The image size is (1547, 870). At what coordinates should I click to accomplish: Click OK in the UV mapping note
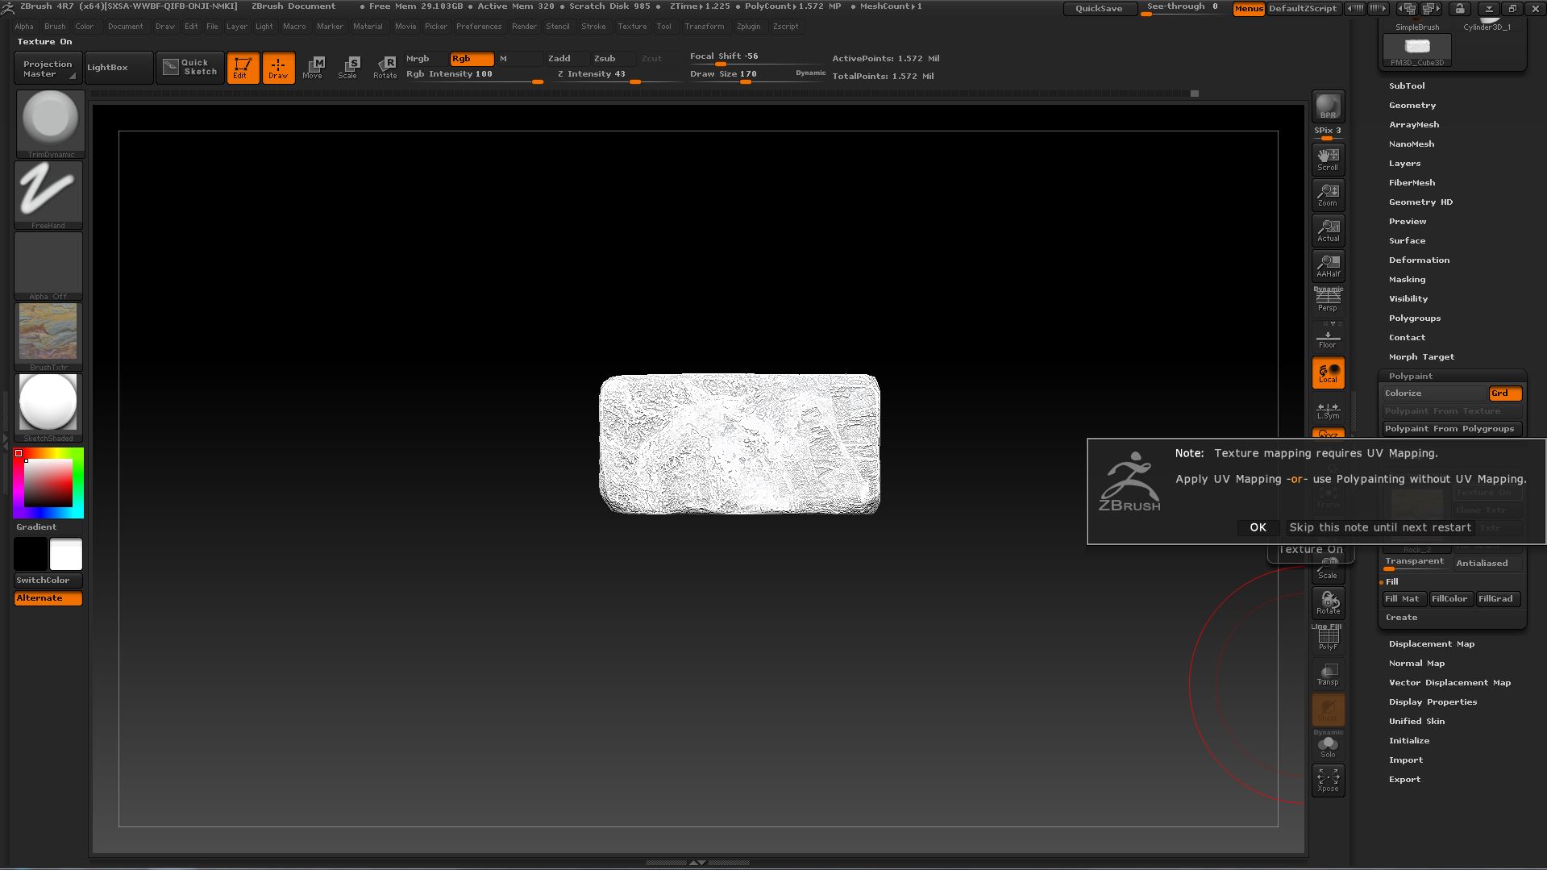[x=1258, y=527]
